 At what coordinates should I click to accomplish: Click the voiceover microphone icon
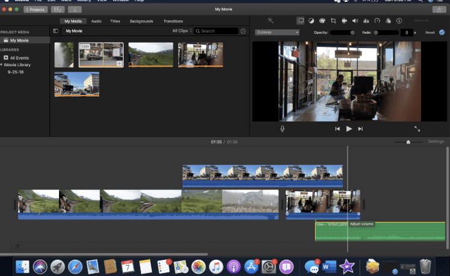[x=282, y=129]
